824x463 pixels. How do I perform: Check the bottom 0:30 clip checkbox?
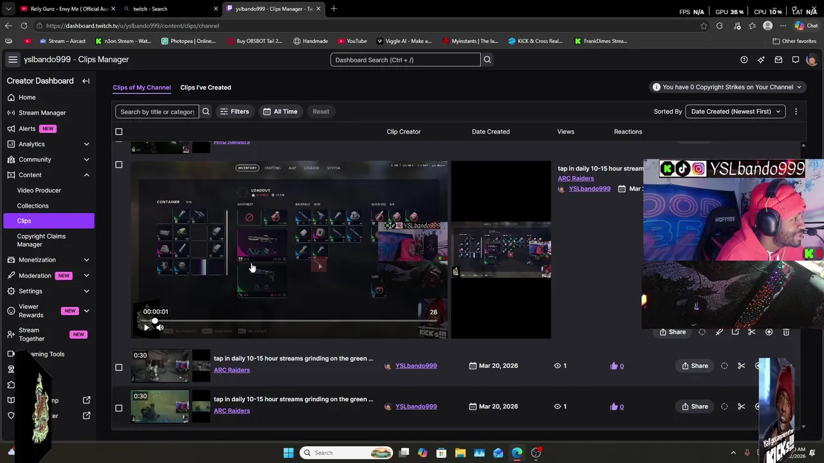pos(118,408)
